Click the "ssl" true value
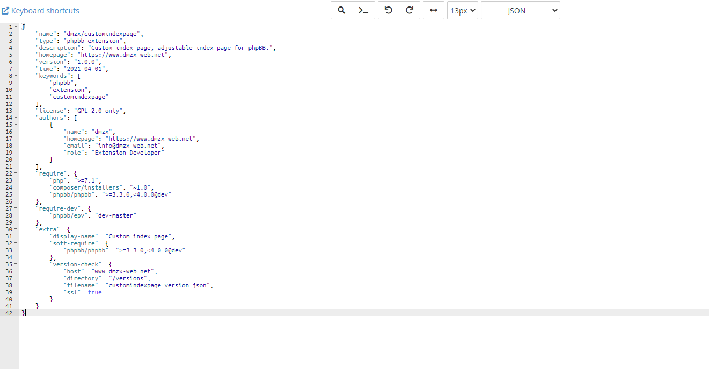The image size is (709, 369). point(94,292)
